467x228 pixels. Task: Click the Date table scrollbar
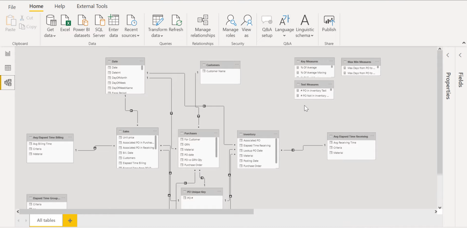point(142,68)
